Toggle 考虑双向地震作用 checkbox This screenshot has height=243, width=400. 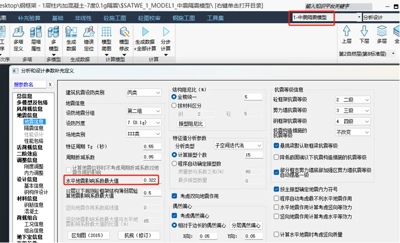(x=175, y=196)
